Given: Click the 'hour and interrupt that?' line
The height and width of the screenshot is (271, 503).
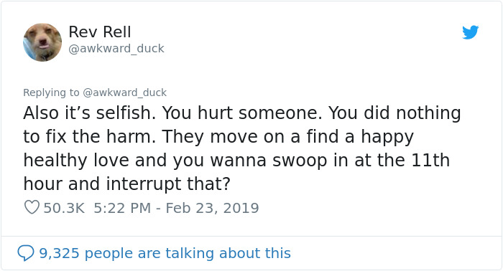Looking at the screenshot, I should pyautogui.click(x=126, y=184).
